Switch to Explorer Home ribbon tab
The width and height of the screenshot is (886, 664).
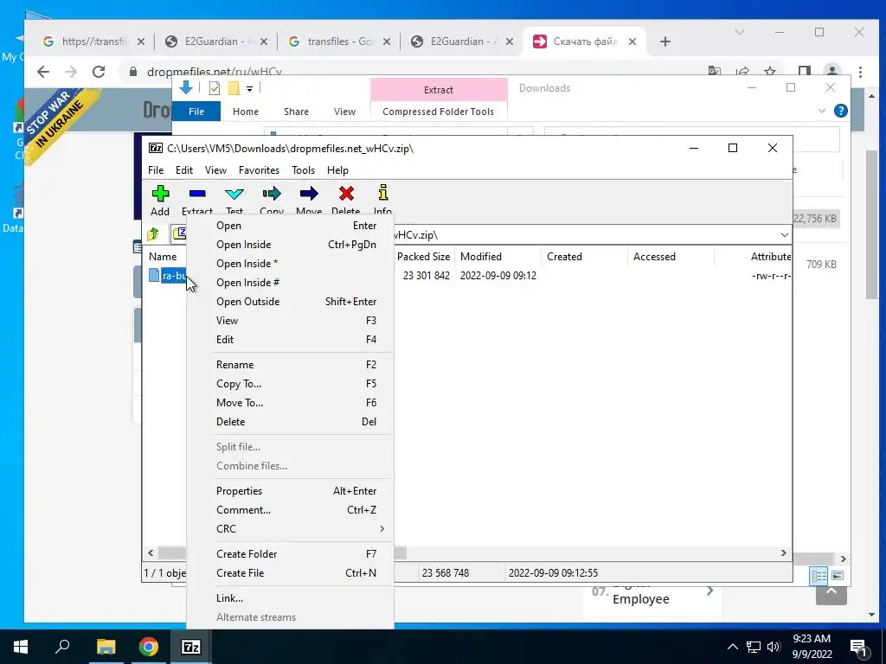tap(245, 112)
